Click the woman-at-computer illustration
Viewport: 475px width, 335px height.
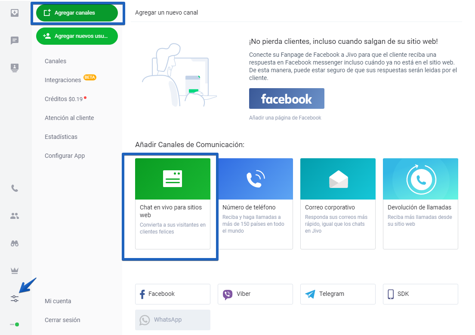(x=179, y=75)
